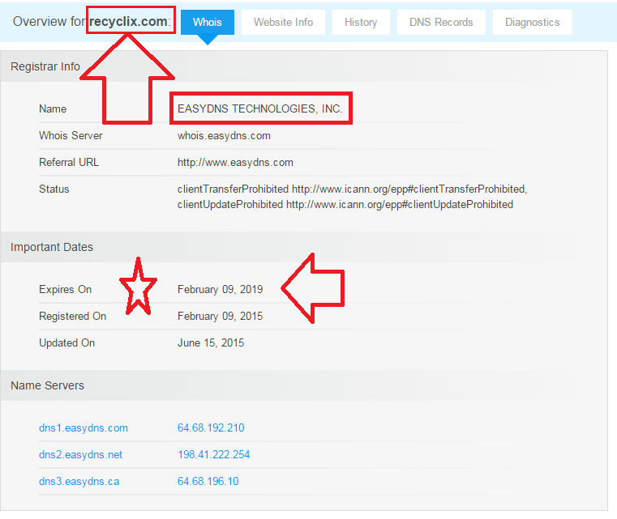This screenshot has width=617, height=519.
Task: Open the Website Info tab
Action: pos(283,22)
